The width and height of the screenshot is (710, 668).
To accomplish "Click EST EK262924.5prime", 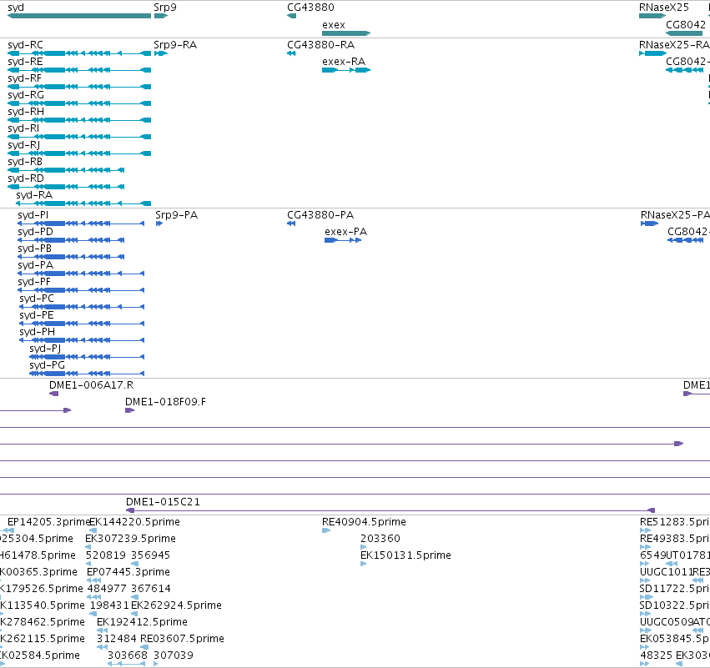I will point(176,605).
